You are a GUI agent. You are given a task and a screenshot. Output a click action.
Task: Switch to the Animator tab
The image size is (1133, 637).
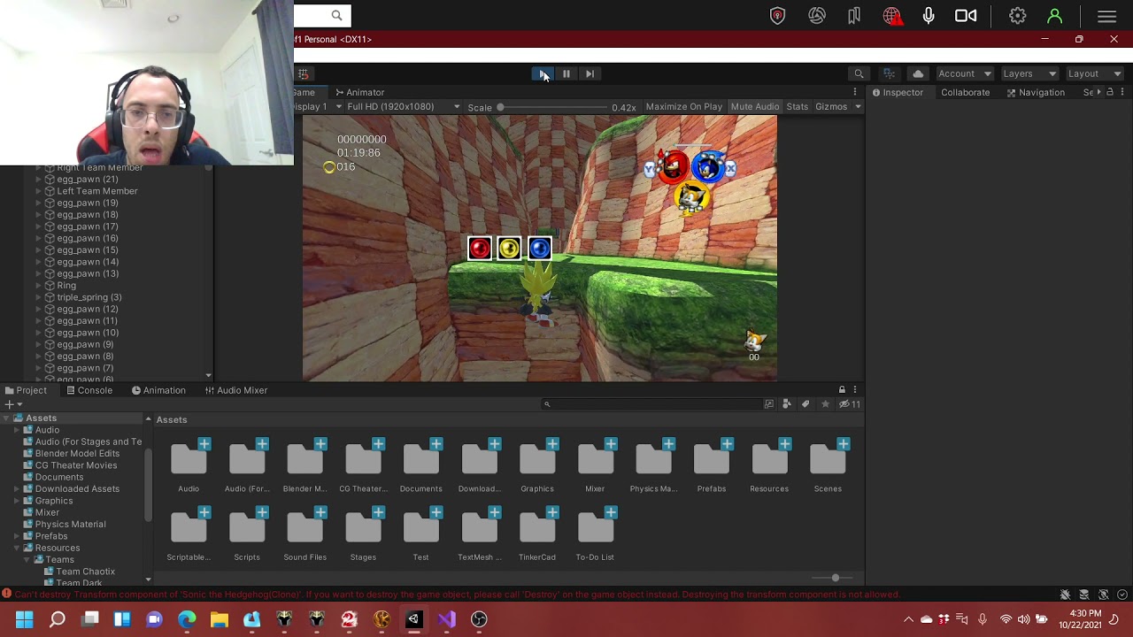tap(359, 92)
